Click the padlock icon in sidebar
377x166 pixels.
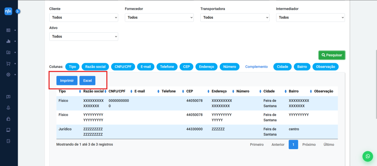tap(8, 119)
